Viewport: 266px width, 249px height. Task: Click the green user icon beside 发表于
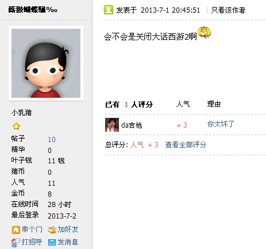pos(109,10)
